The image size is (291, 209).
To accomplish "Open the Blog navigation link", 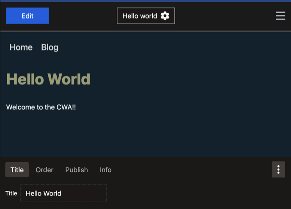I will click(x=49, y=47).
